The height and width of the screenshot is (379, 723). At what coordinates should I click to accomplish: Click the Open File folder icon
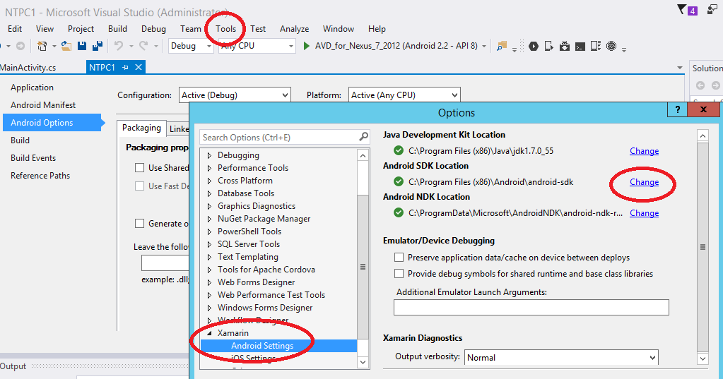click(x=66, y=46)
